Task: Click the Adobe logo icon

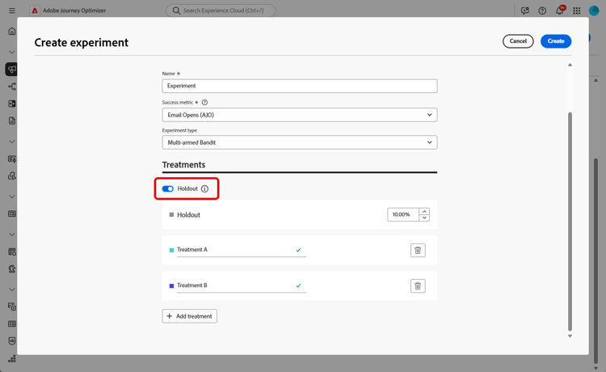Action: coord(35,11)
